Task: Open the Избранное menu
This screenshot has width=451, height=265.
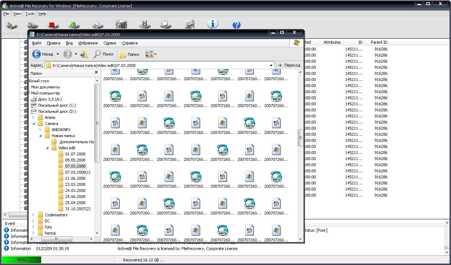Action: point(88,43)
